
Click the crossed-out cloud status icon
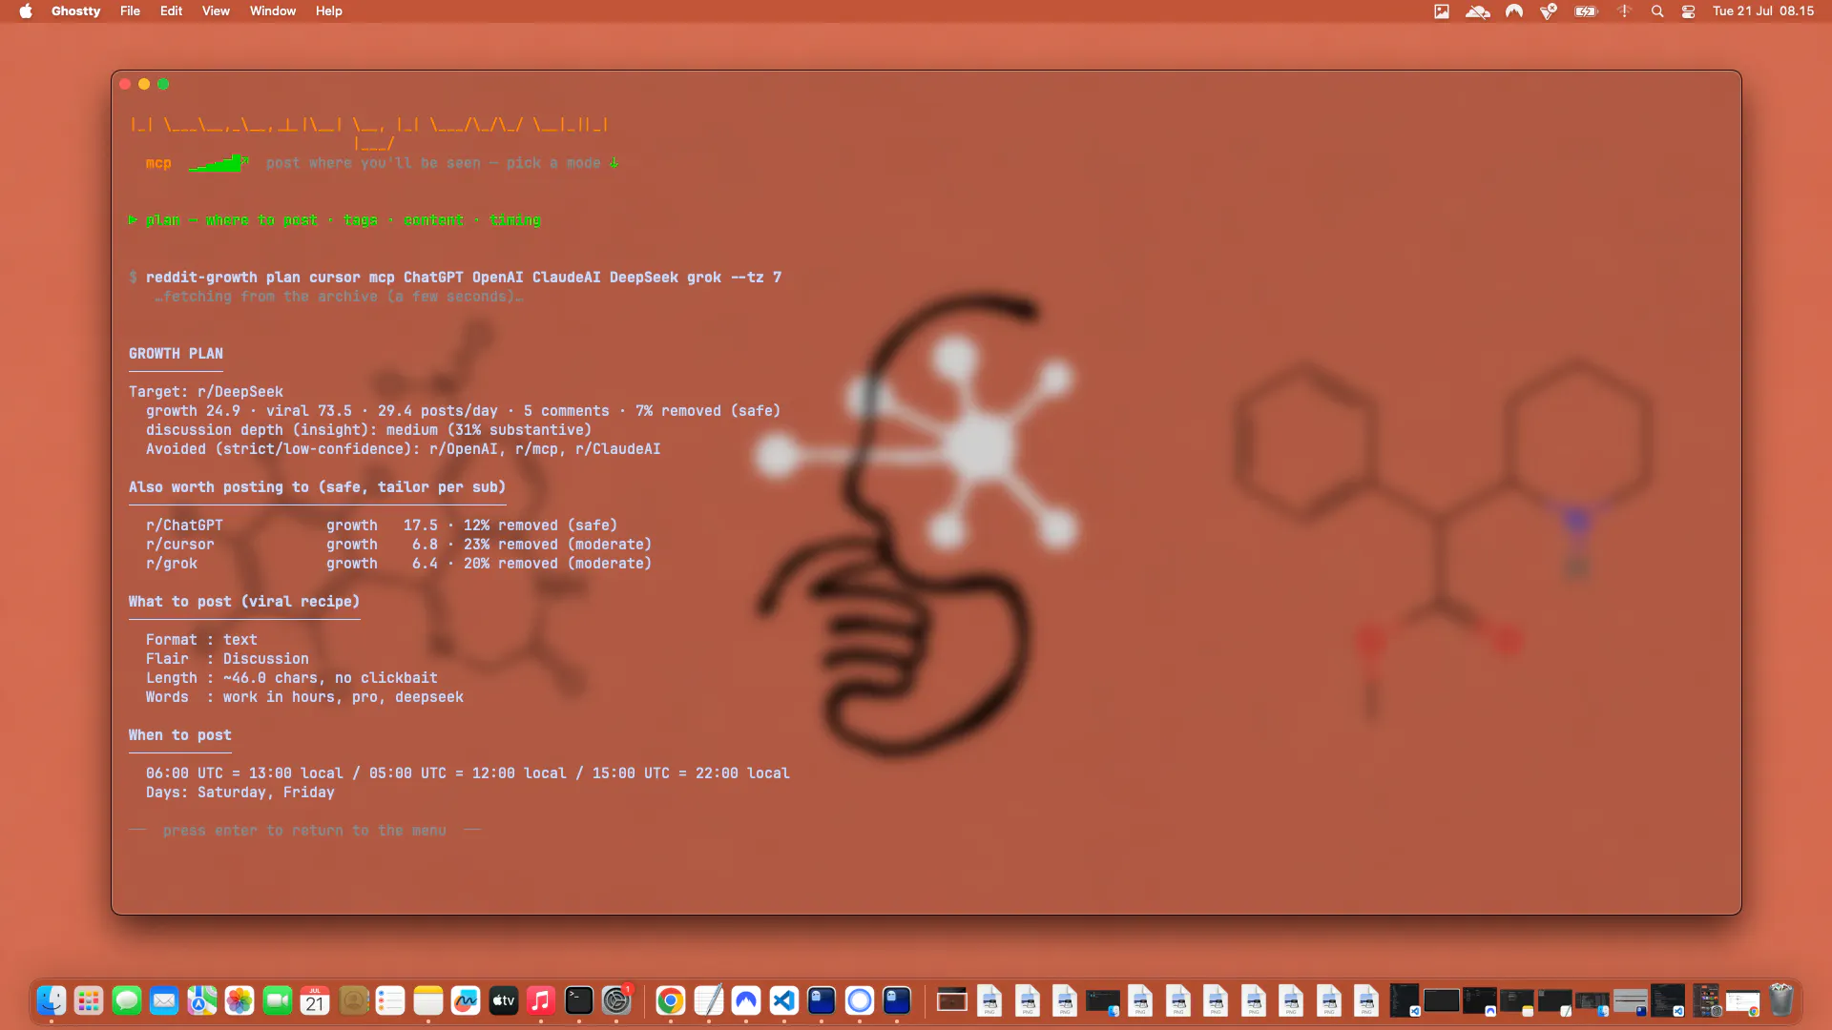[1478, 11]
